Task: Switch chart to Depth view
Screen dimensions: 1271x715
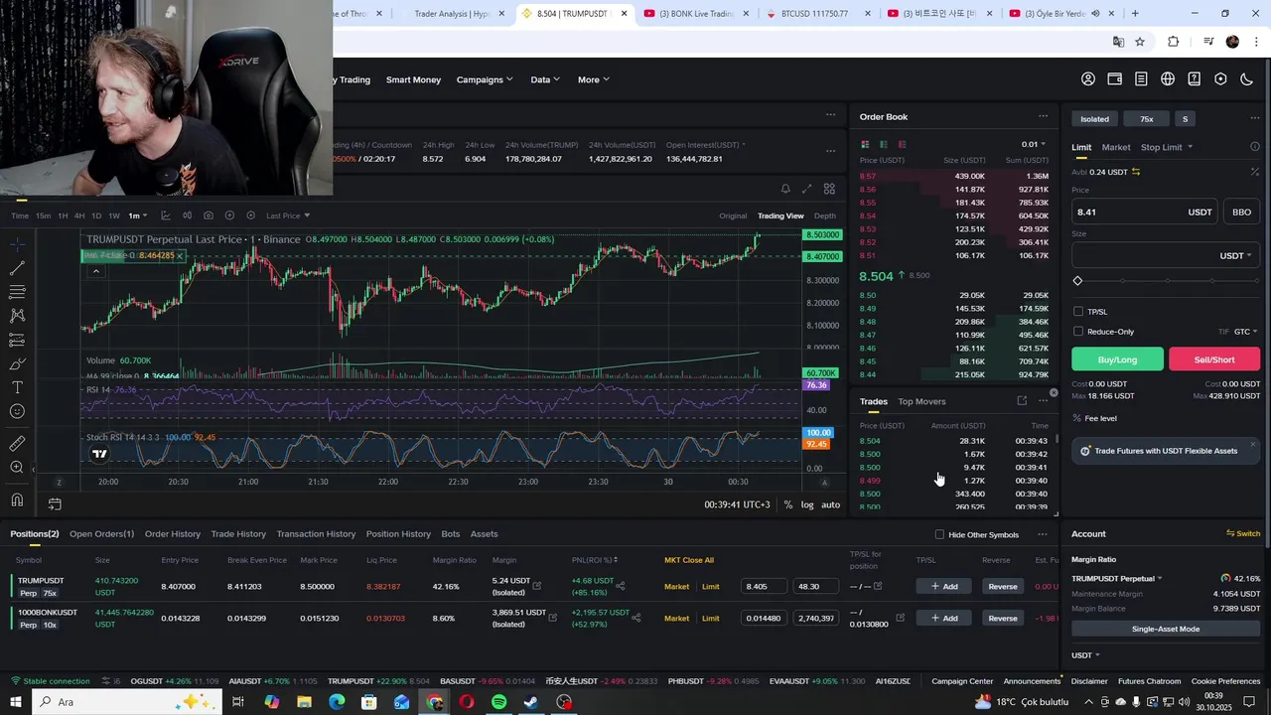Action: pos(825,215)
